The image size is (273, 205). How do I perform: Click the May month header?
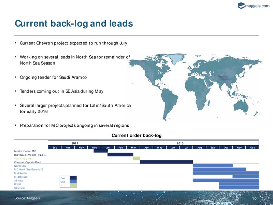pos(160,148)
